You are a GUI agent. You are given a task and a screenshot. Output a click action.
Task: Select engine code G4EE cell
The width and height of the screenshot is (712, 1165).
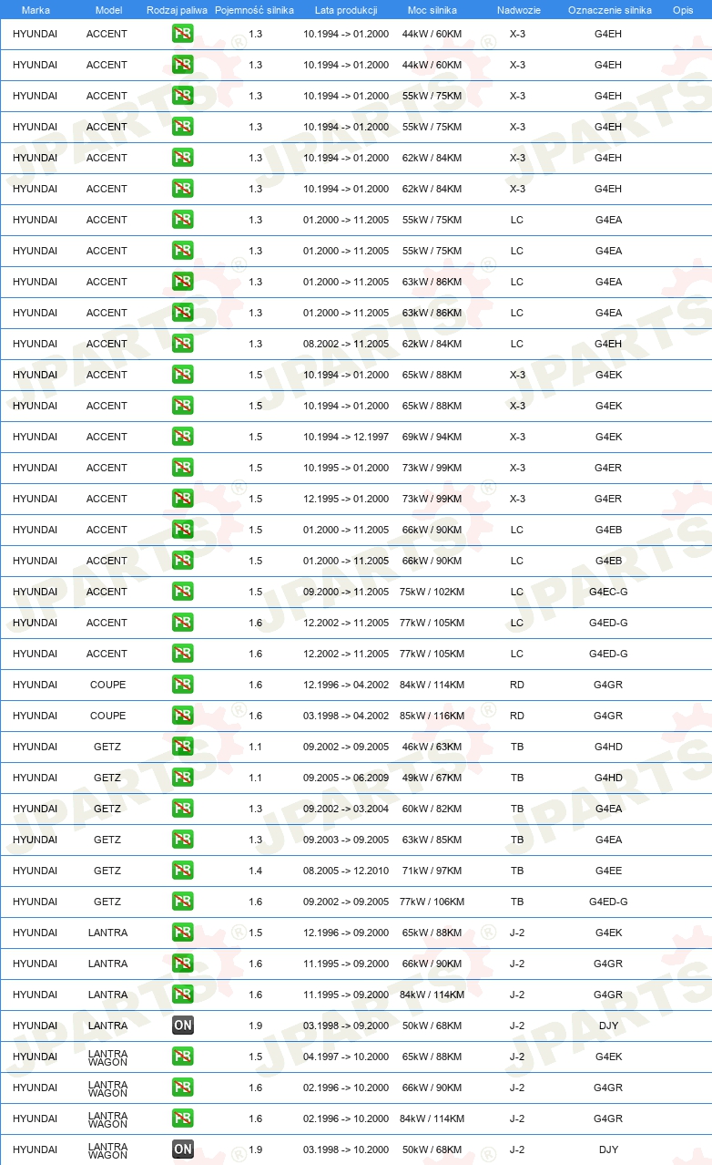pyautogui.click(x=608, y=871)
